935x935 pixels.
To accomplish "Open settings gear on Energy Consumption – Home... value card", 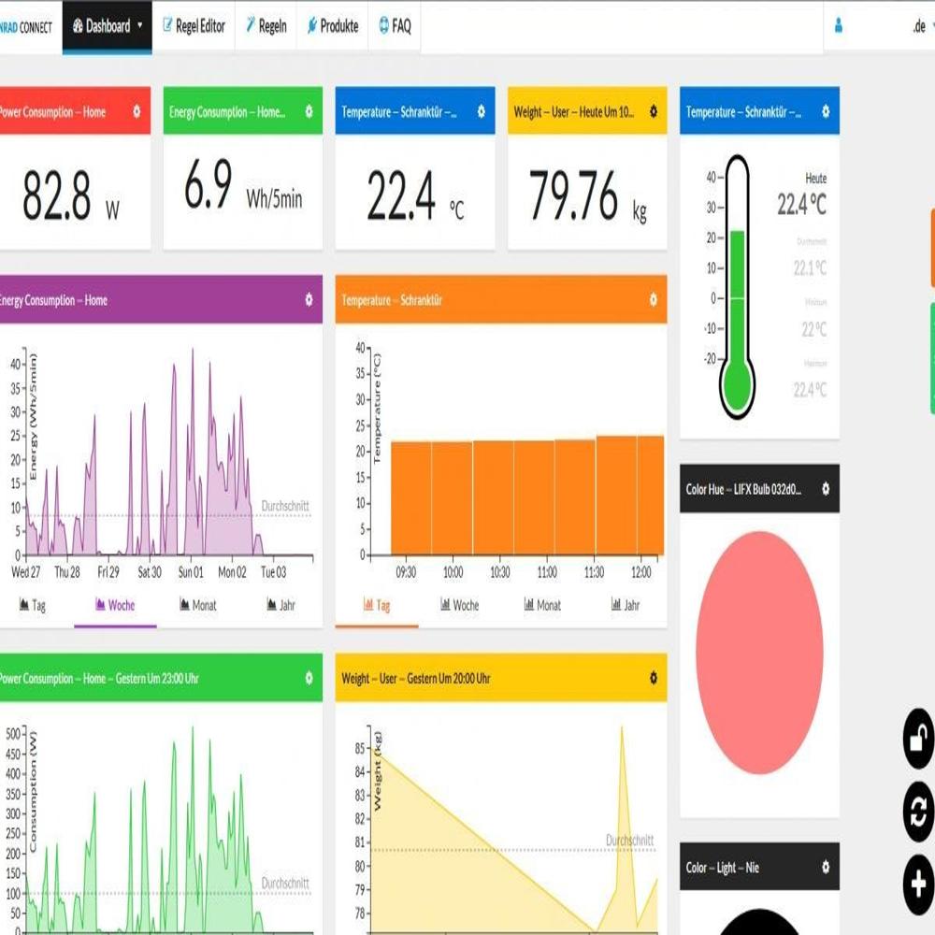I will 309,111.
